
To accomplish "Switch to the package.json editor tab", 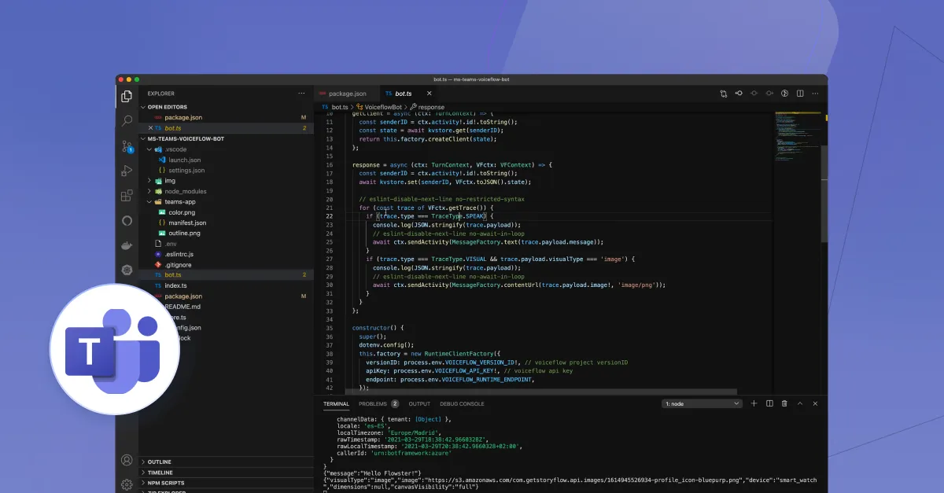I will click(346, 94).
